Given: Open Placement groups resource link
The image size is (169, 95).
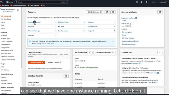Looking at the screenshot, I should pos(34,31).
